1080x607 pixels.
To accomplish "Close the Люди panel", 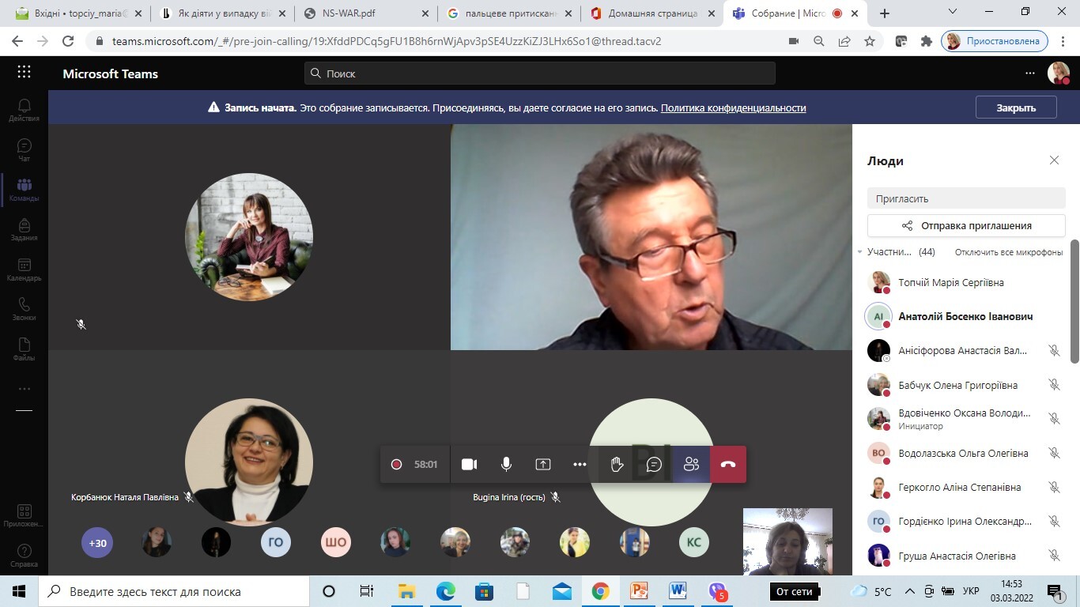I will point(1054,160).
